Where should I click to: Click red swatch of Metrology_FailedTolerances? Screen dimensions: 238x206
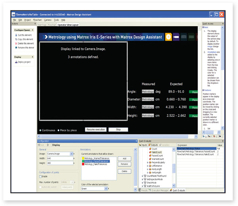83,164
